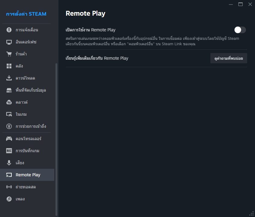Open the store shopping cart icon

[9, 54]
